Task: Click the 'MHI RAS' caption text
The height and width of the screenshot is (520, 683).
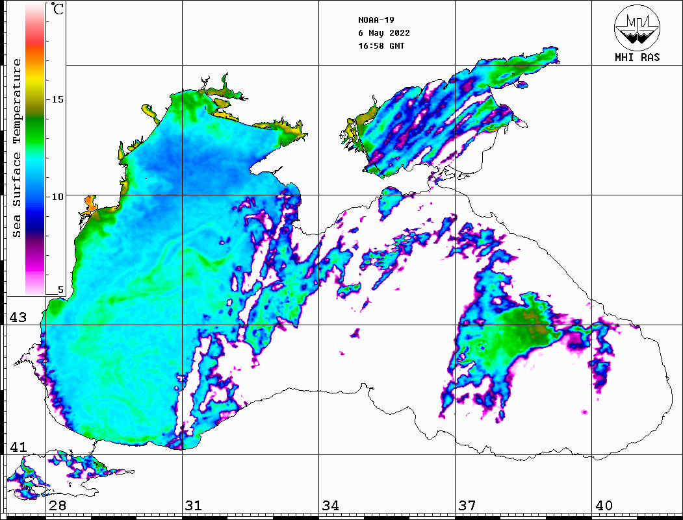Action: pos(637,57)
